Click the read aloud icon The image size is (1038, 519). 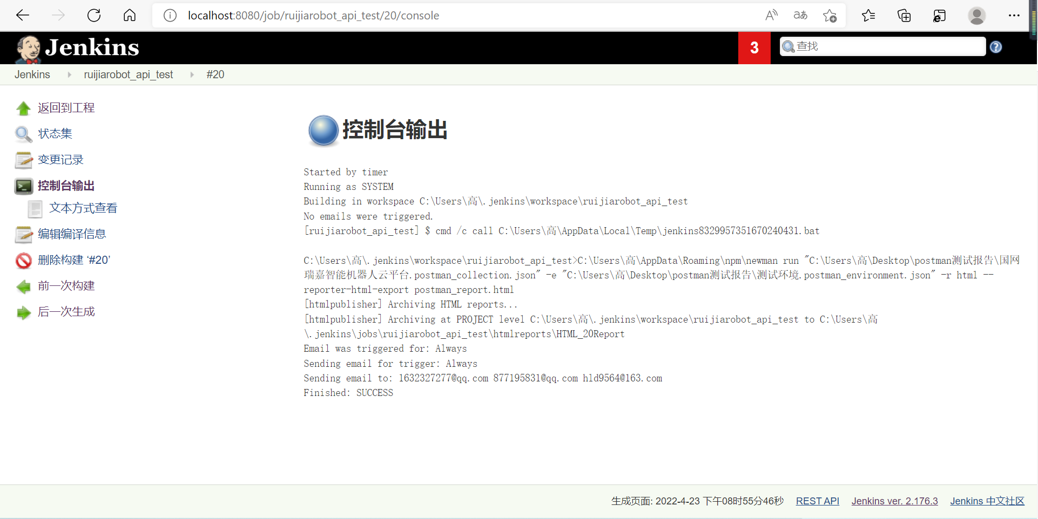tap(771, 15)
